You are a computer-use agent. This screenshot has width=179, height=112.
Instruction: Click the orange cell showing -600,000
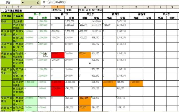(x=85, y=101)
